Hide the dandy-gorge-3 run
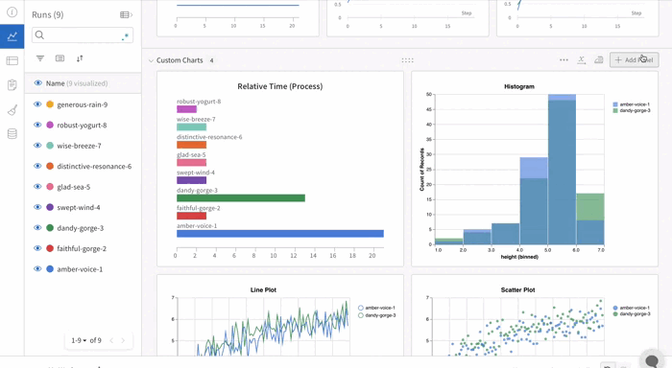 point(37,227)
